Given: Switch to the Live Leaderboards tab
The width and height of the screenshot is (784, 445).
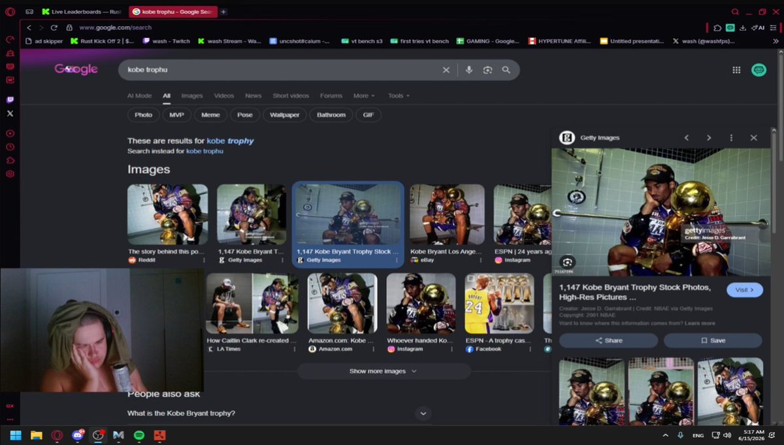Looking at the screenshot, I should 82,12.
